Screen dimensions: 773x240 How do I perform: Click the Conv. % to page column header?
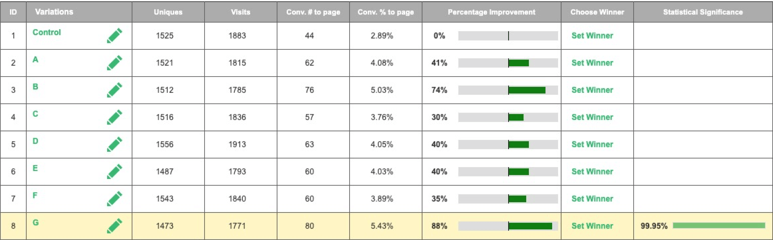coord(386,12)
